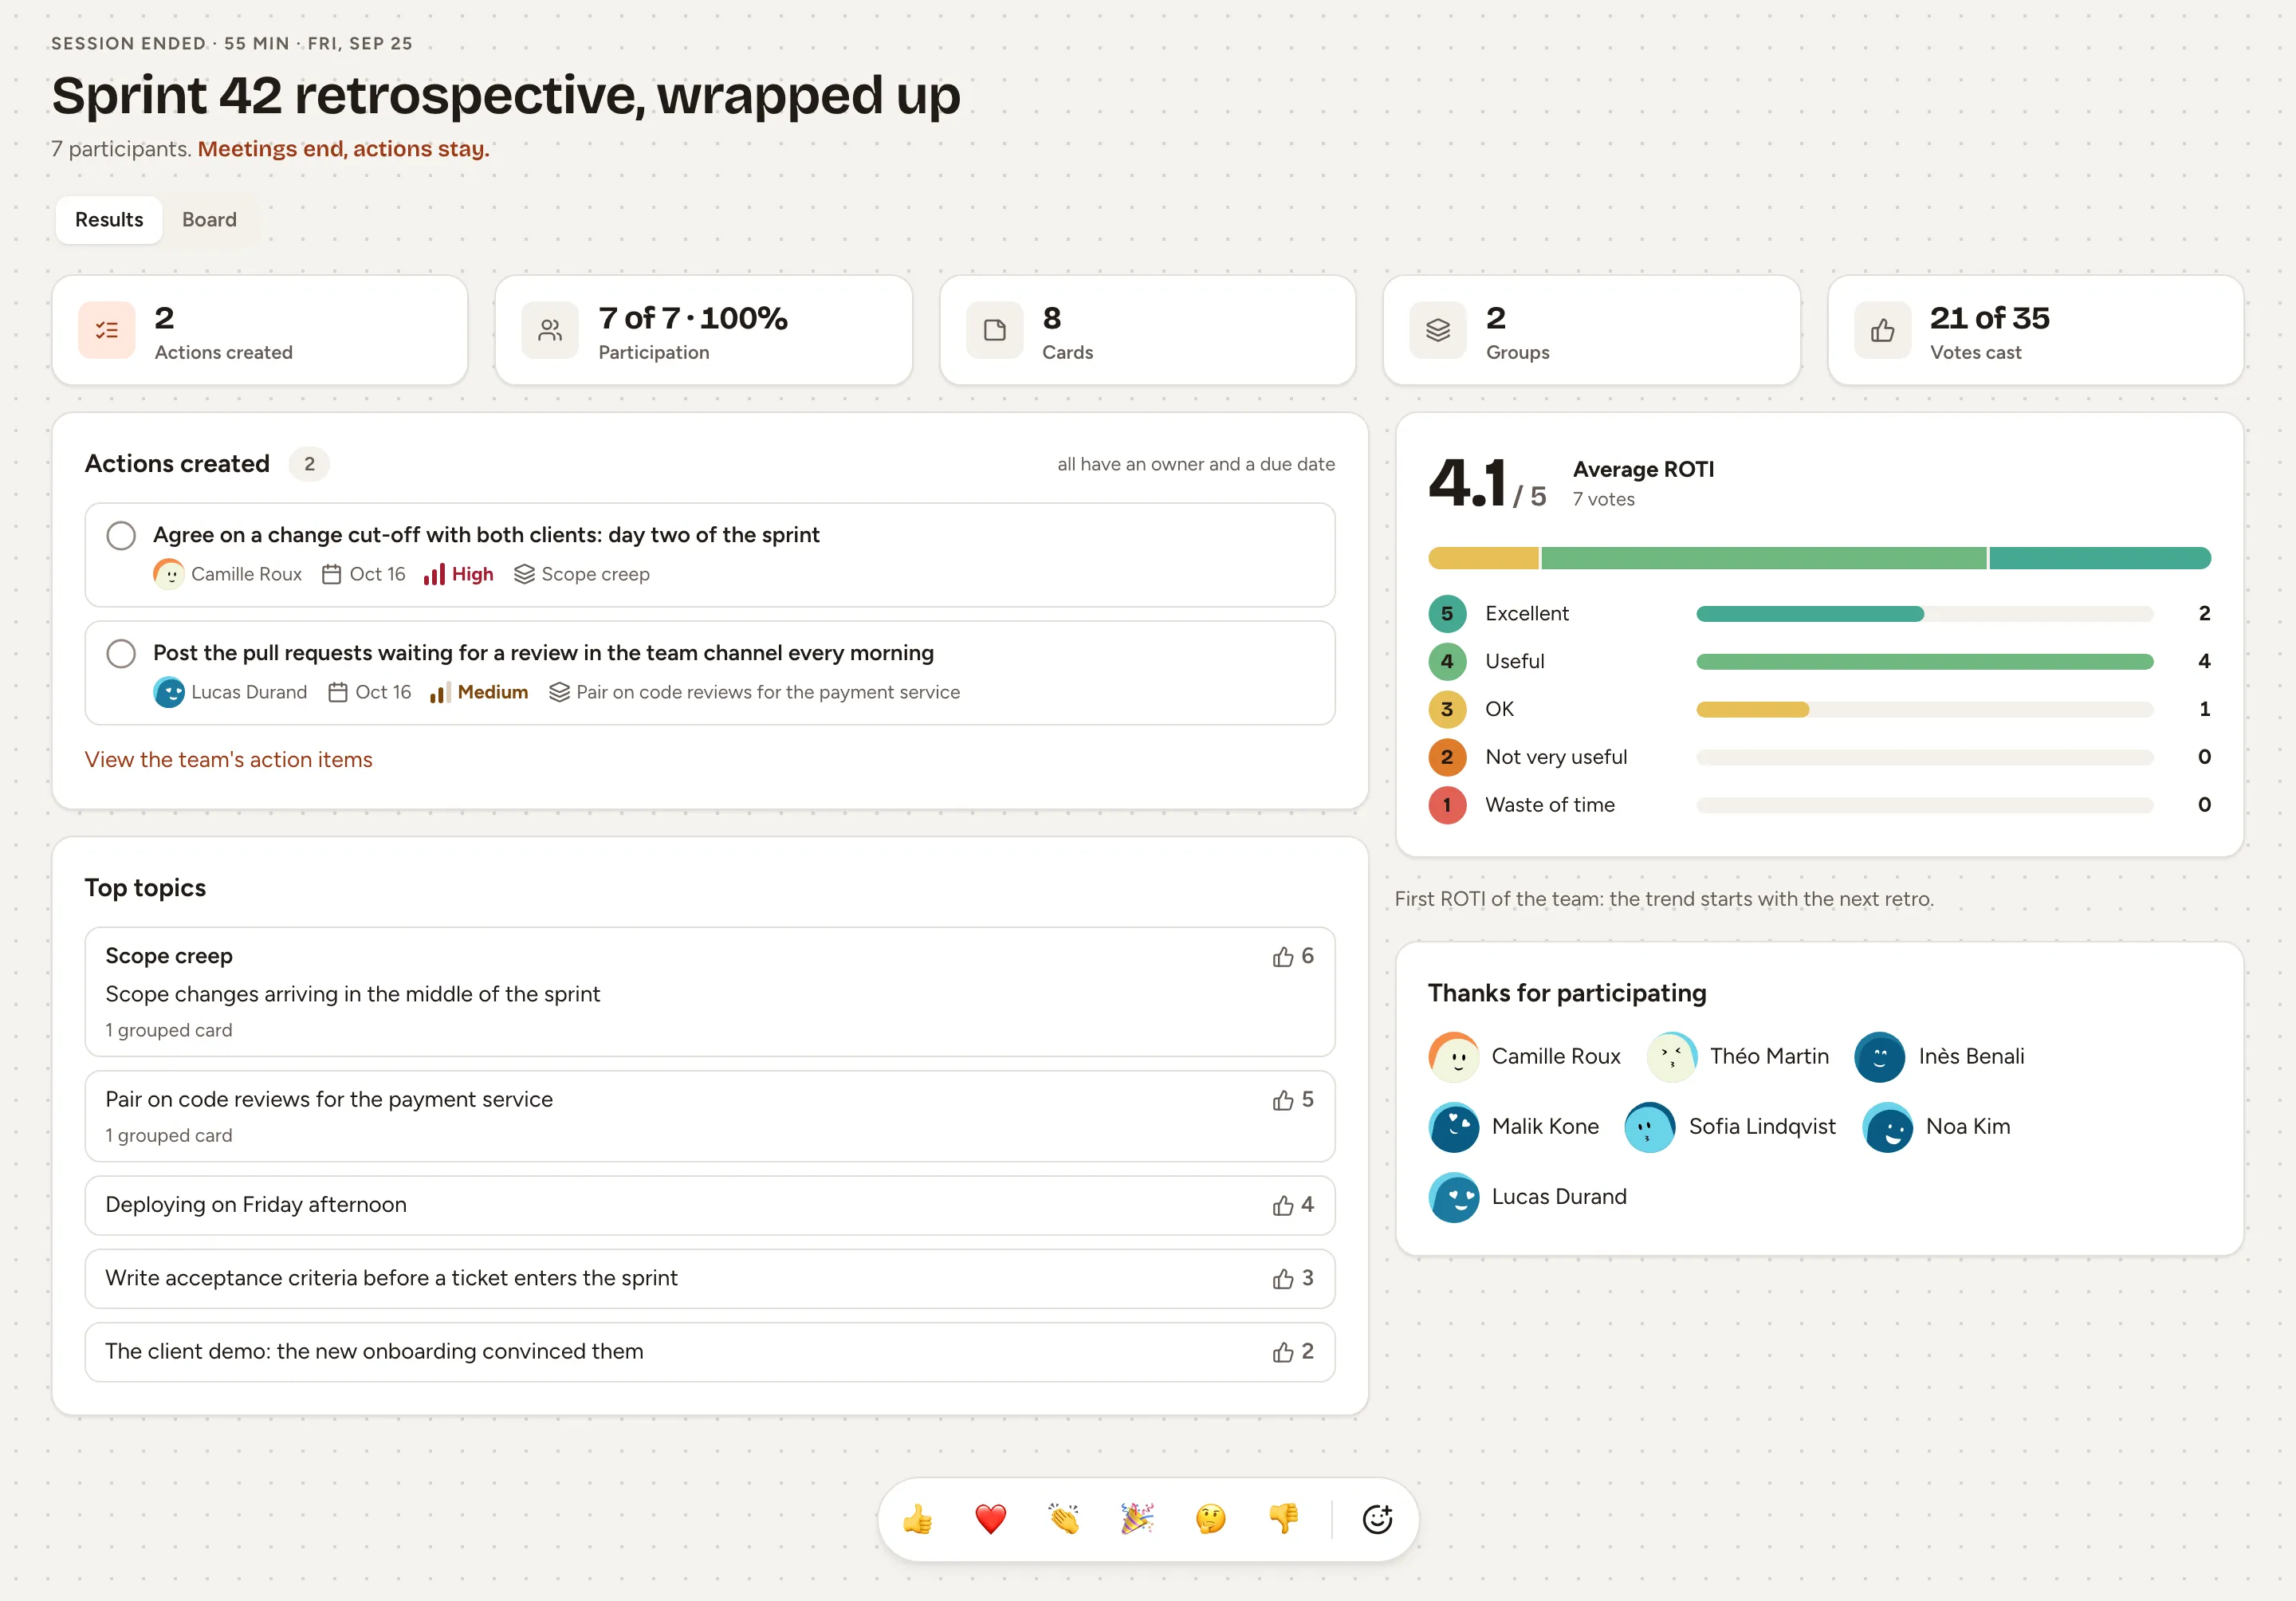
Task: Mark the change cut-off action as done
Action: (121, 535)
